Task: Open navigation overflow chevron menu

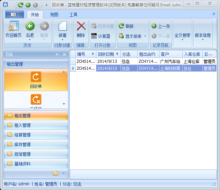Action: (63, 173)
